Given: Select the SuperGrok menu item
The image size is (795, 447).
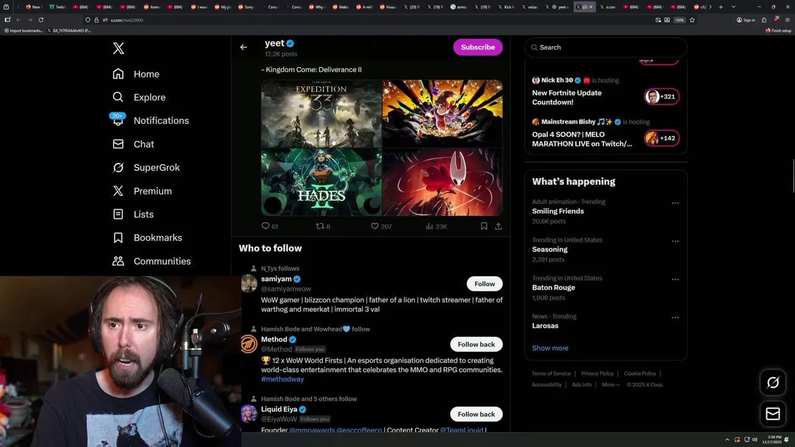Looking at the screenshot, I should tap(157, 168).
